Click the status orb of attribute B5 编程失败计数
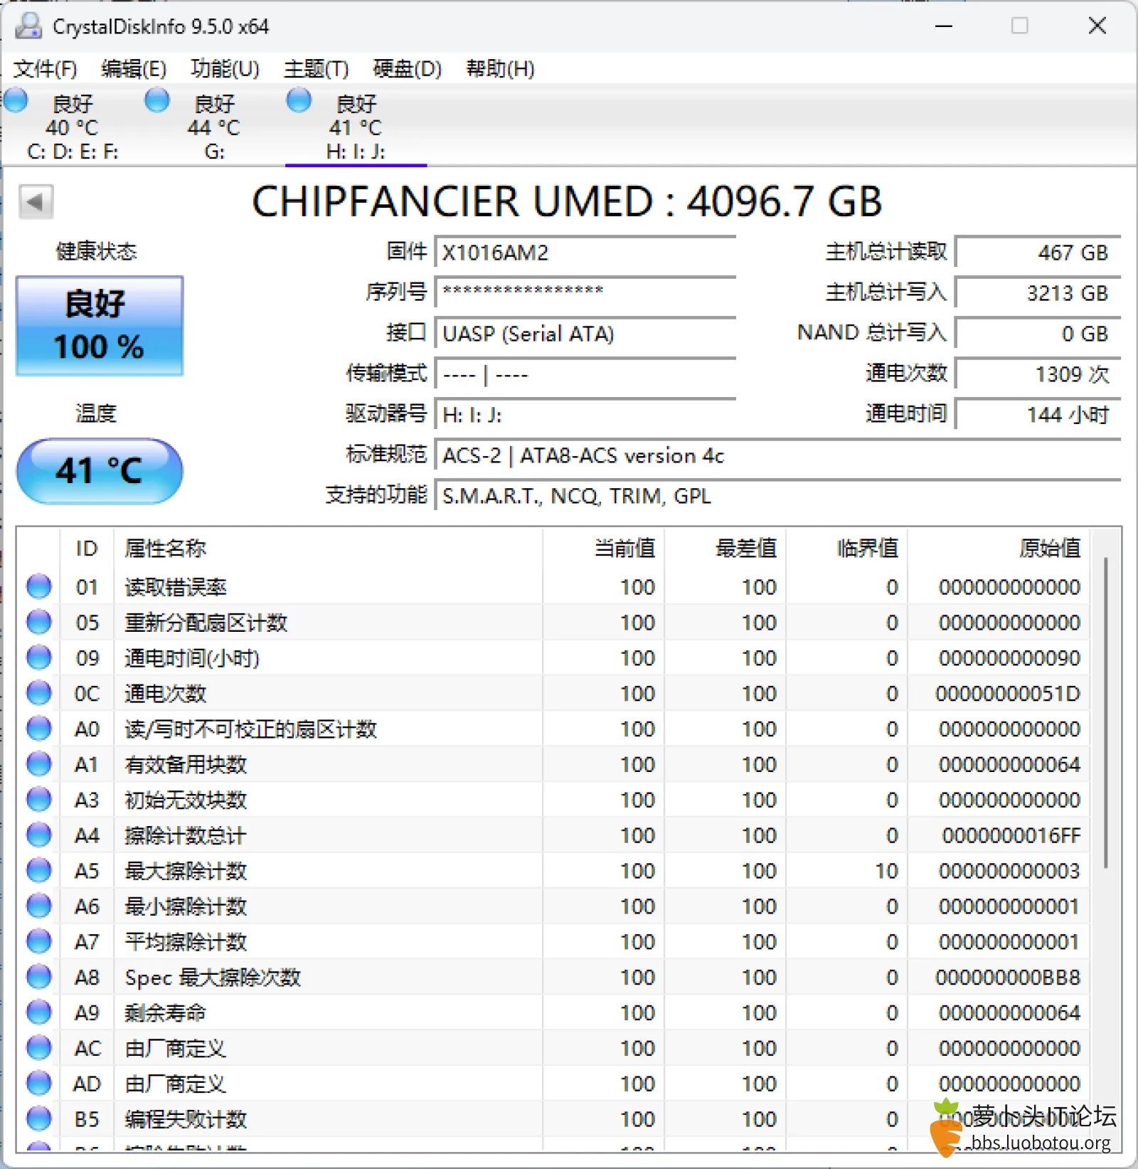Screen dimensions: 1138x1169 click(39, 1119)
